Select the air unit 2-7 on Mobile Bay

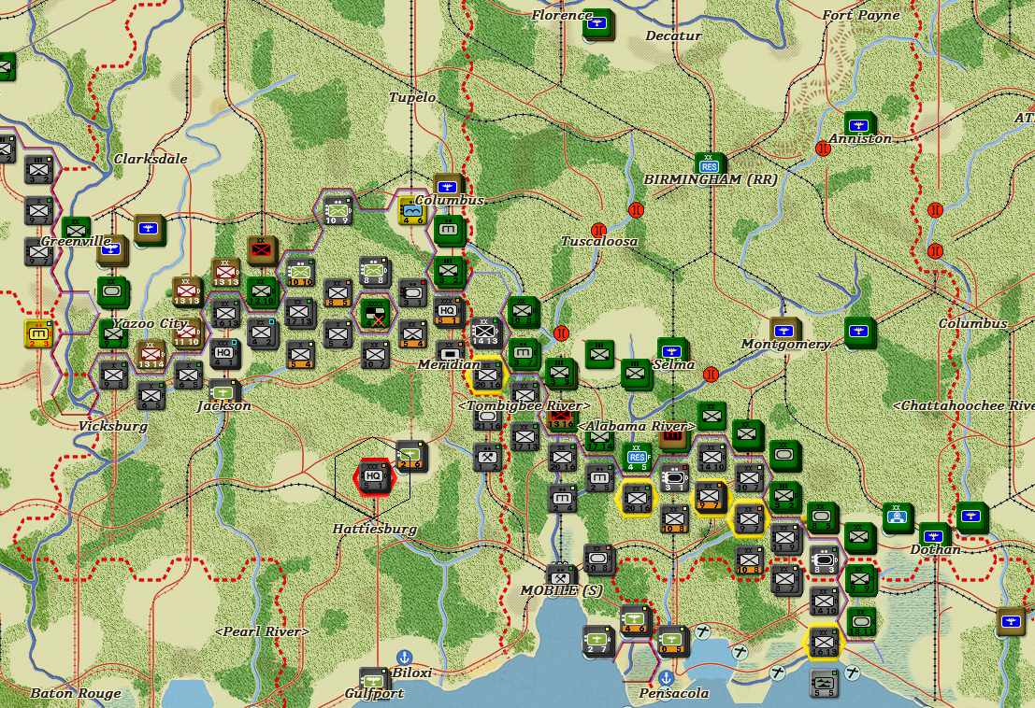(598, 640)
